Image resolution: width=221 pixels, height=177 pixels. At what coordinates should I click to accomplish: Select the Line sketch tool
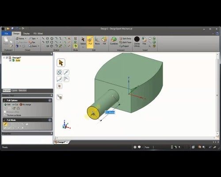click(43, 38)
